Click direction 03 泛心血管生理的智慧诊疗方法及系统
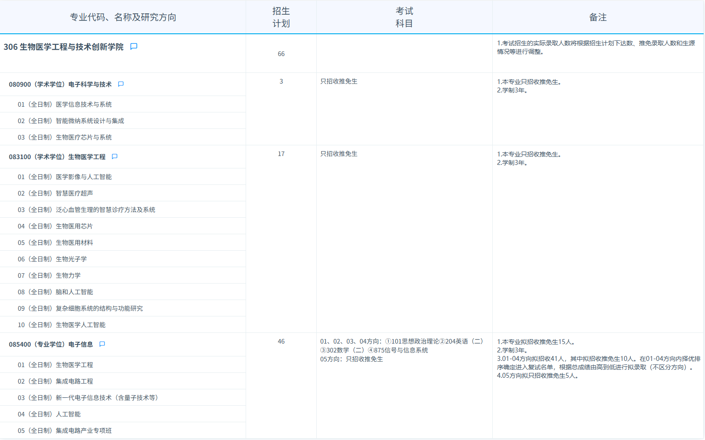705x440 pixels. click(x=87, y=210)
